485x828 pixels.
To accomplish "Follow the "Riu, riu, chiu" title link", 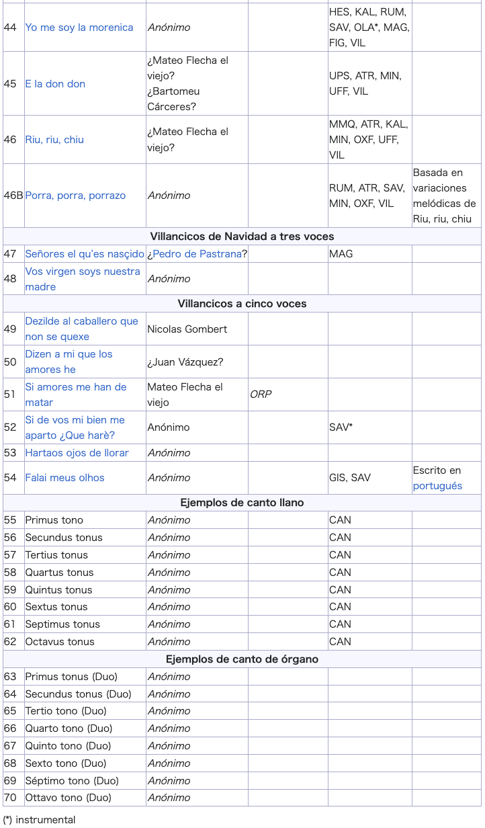I will tap(54, 140).
